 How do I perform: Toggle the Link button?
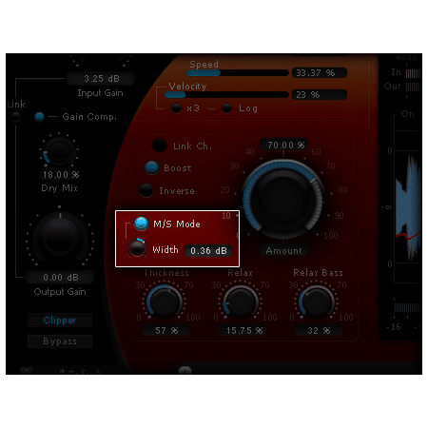(15, 117)
